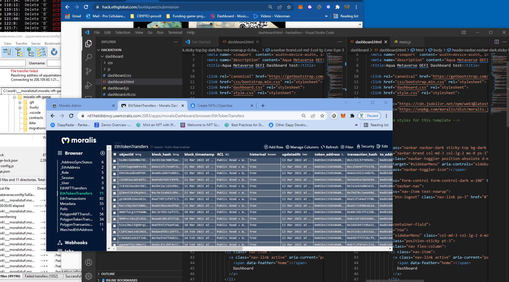
Task: Open PolygonNFTTransfers class in sidebar
Action: (76, 214)
